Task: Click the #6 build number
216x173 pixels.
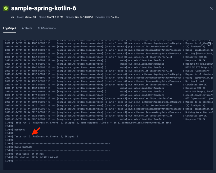Action: tap(12, 17)
